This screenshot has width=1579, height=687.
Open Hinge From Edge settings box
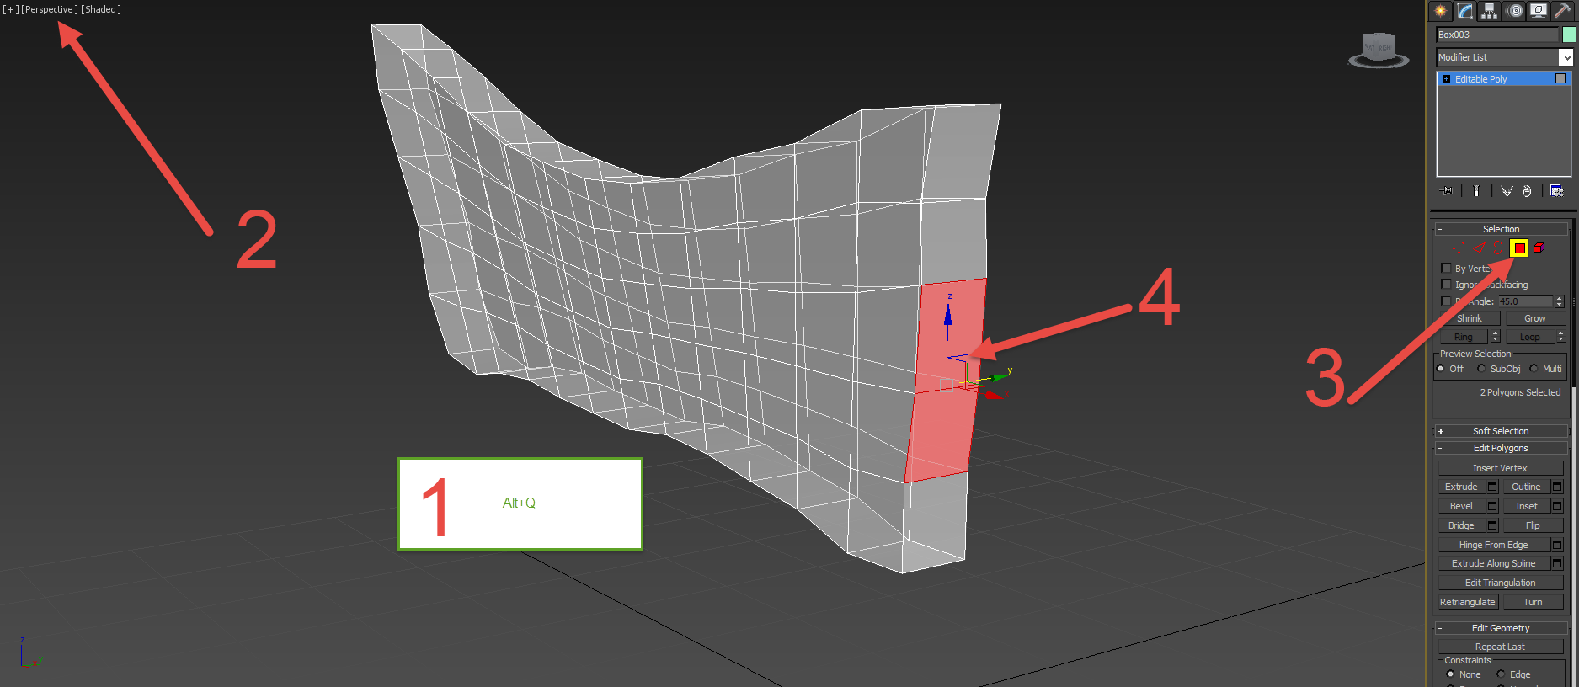[x=1557, y=545]
